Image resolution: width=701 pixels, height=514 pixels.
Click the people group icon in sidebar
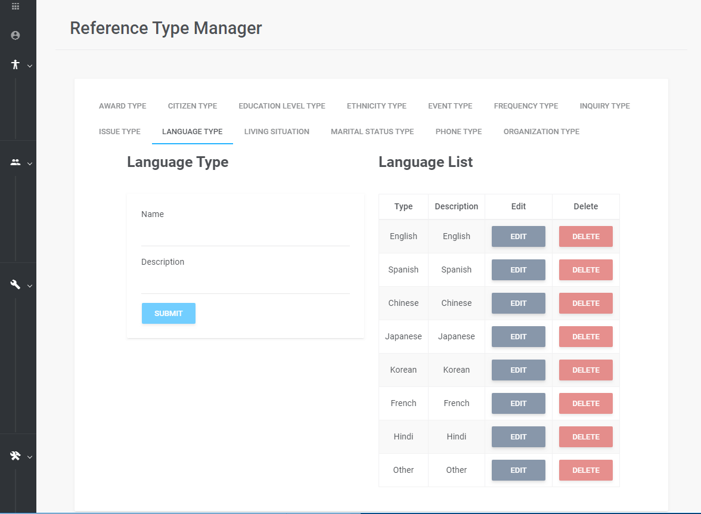[15, 162]
